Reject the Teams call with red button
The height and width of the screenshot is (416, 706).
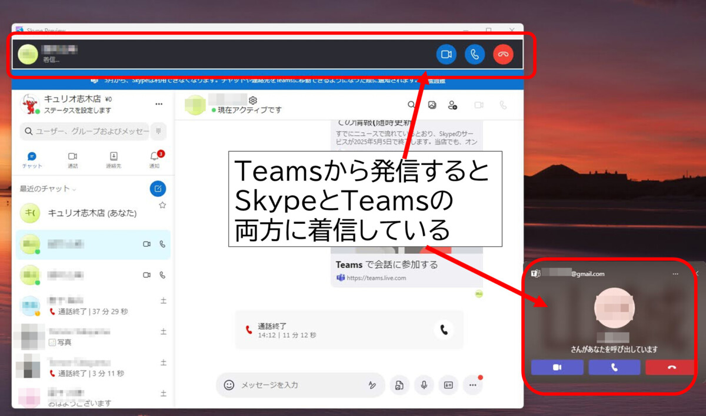pyautogui.click(x=671, y=367)
